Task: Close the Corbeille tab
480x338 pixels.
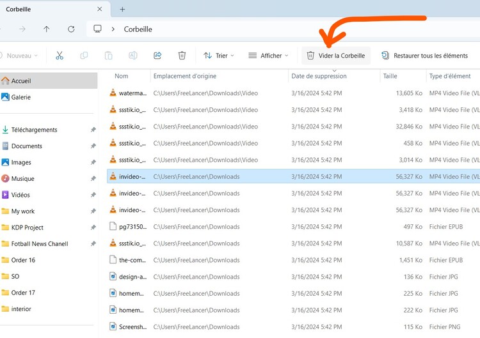Action: 99,9
